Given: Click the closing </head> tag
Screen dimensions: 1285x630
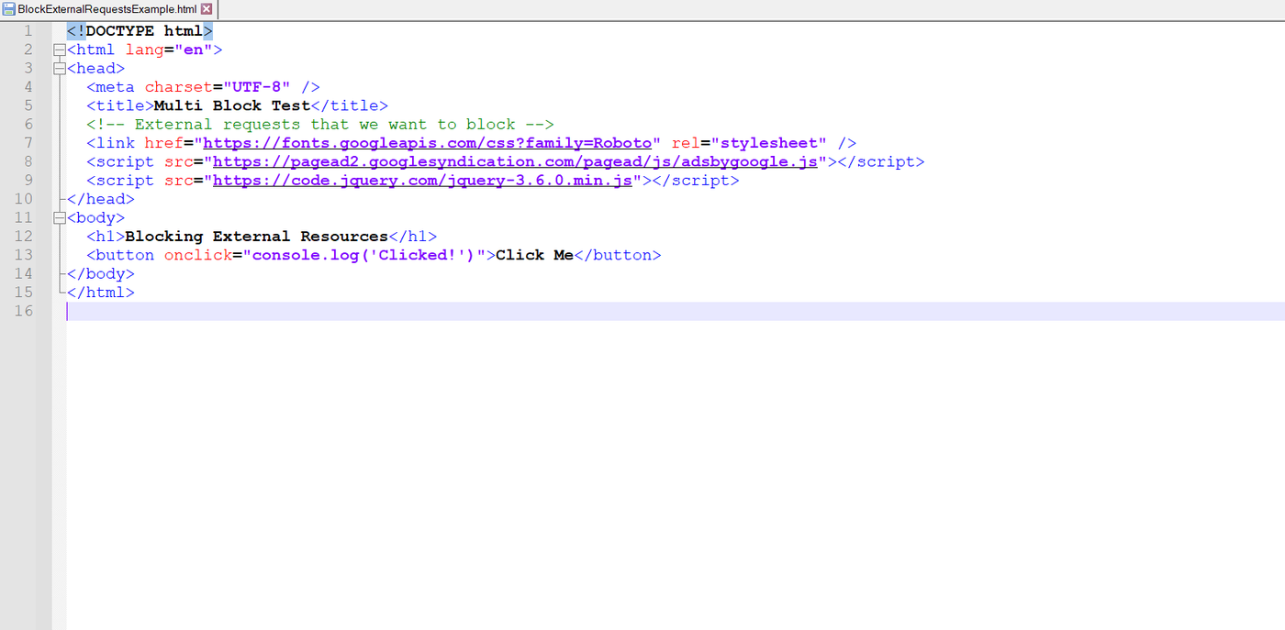Looking at the screenshot, I should pos(101,199).
